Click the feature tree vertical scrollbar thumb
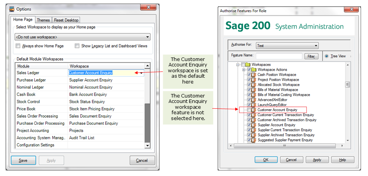Screen dimensions: 368x176 [x=348, y=84]
